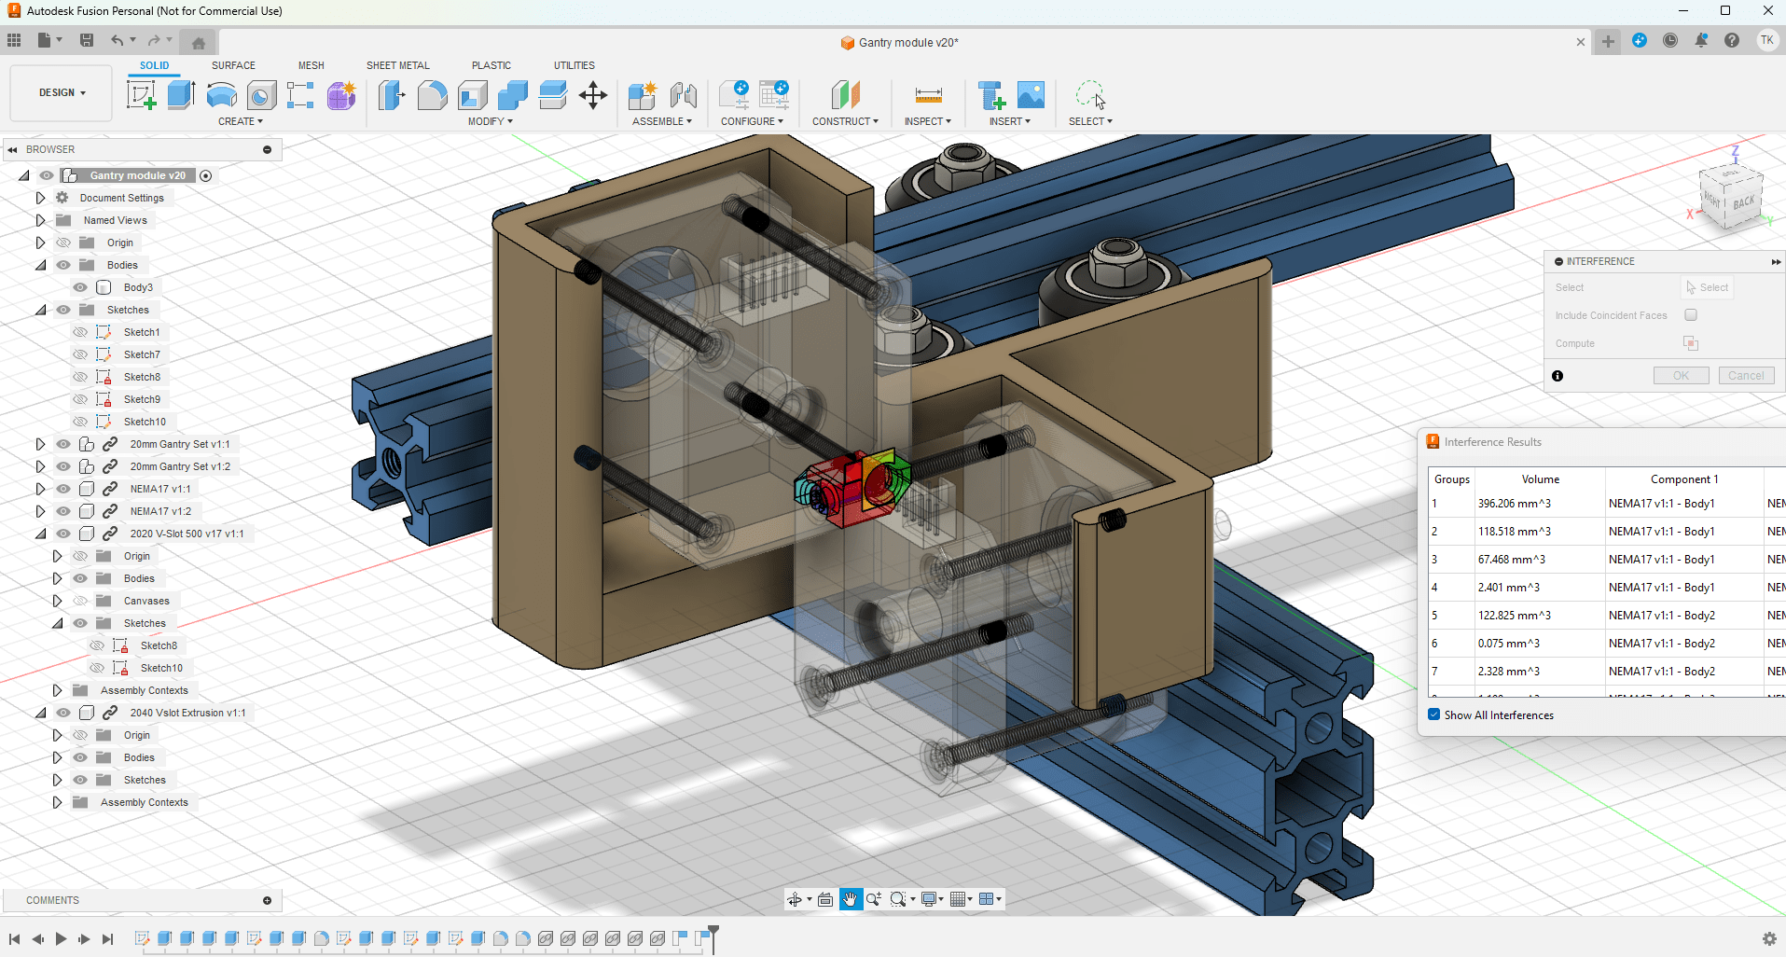This screenshot has width=1786, height=957.
Task: Open a new design tab with plus button
Action: 1608,41
